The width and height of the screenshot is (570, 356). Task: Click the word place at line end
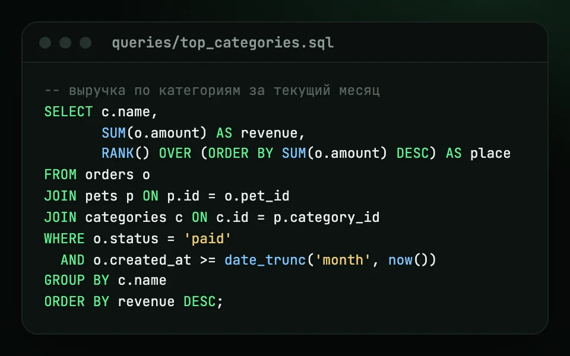pos(490,154)
